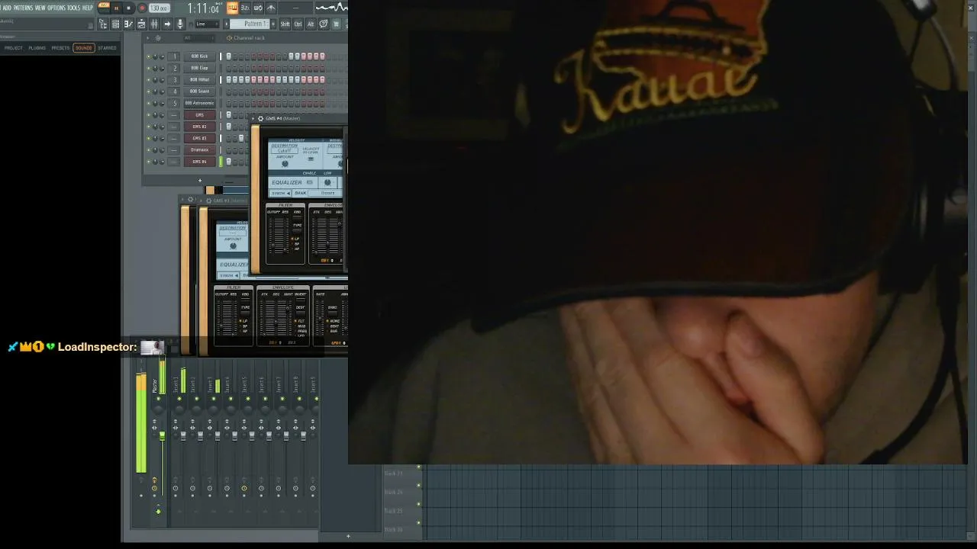Open the HELP menu
Viewport: 977px width, 549px height.
pos(87,8)
